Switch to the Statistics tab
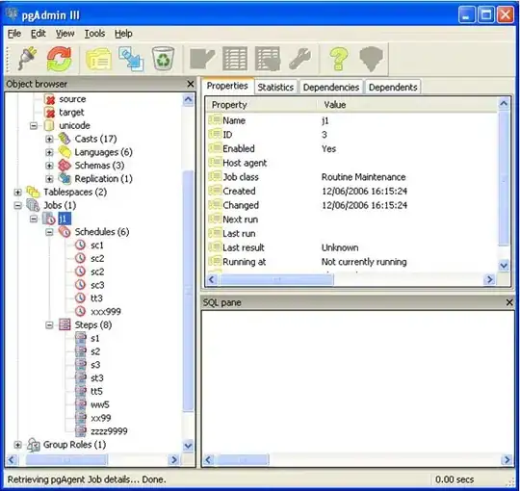This screenshot has height=491, width=520. (x=275, y=88)
